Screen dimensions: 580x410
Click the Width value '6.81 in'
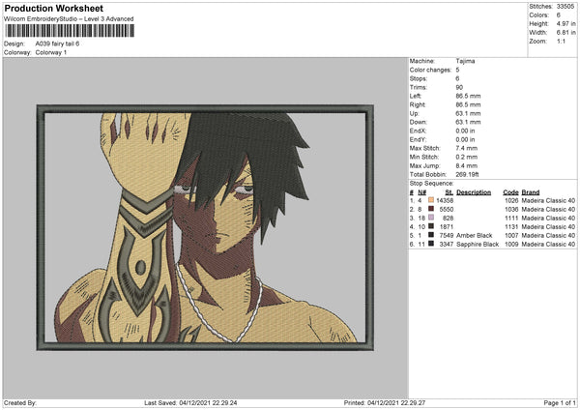565,33
